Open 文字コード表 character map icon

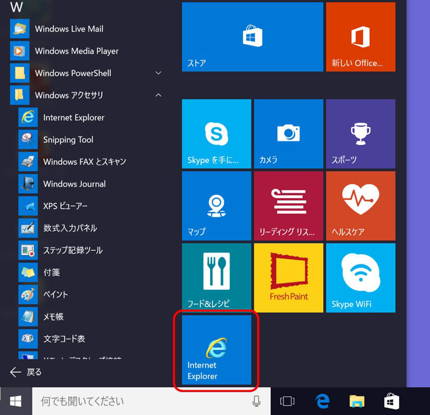[x=28, y=339]
